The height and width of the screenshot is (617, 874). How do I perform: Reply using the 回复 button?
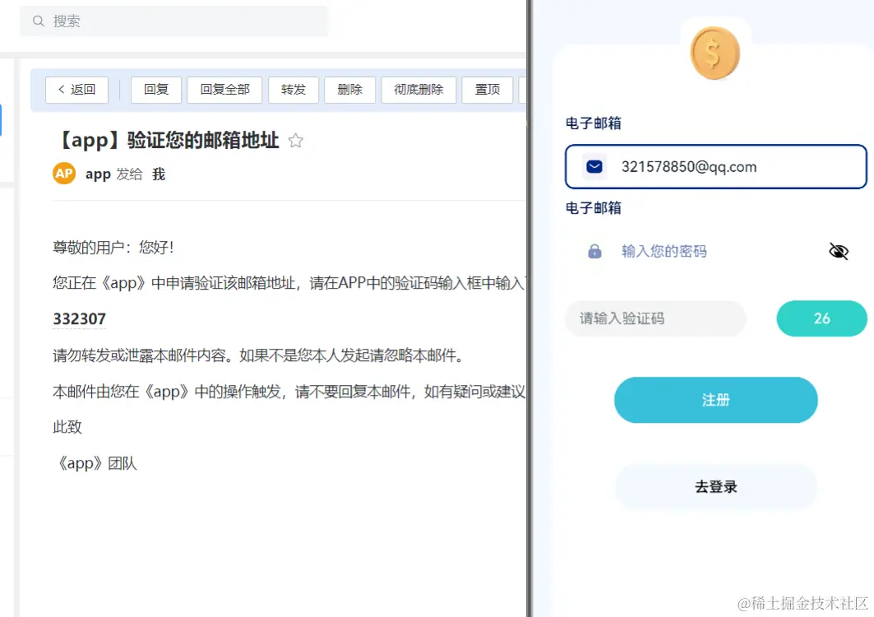[156, 89]
